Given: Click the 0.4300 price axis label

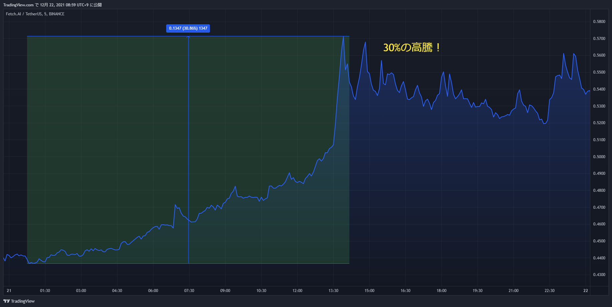Looking at the screenshot, I should 599,275.
